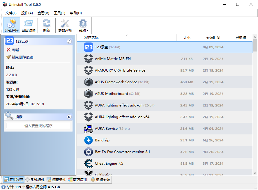Select the AURA Service entry
The height and width of the screenshot is (190, 258).
coord(106,129)
